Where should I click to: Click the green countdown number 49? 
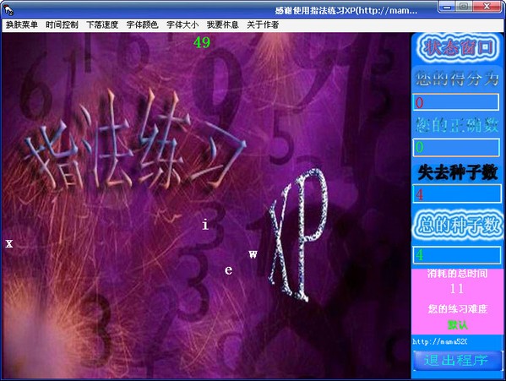[202, 42]
